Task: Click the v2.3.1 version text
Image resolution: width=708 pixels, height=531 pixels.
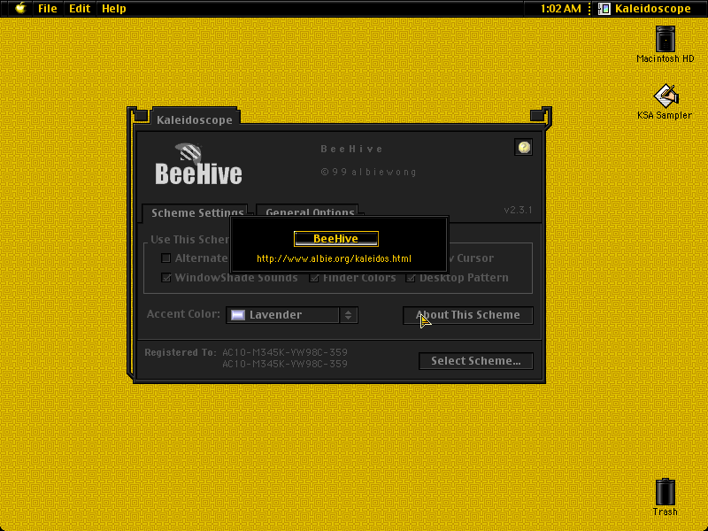Action: (518, 210)
